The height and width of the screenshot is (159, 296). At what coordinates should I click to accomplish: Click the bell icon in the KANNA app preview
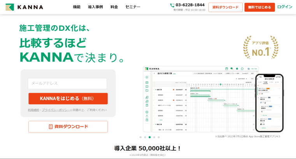click(237, 69)
